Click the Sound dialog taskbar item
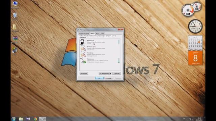The width and height of the screenshot is (216, 121). 43,119
